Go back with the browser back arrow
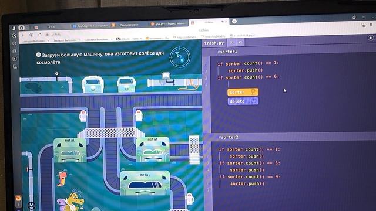 point(23,35)
